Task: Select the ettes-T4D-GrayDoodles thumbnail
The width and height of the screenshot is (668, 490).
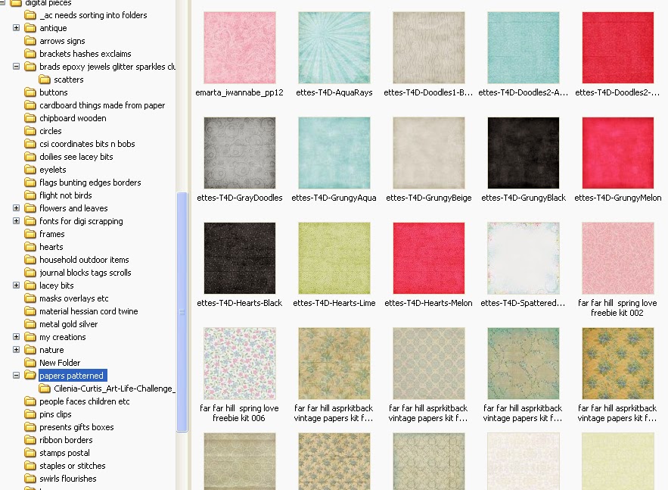Action: (240, 153)
